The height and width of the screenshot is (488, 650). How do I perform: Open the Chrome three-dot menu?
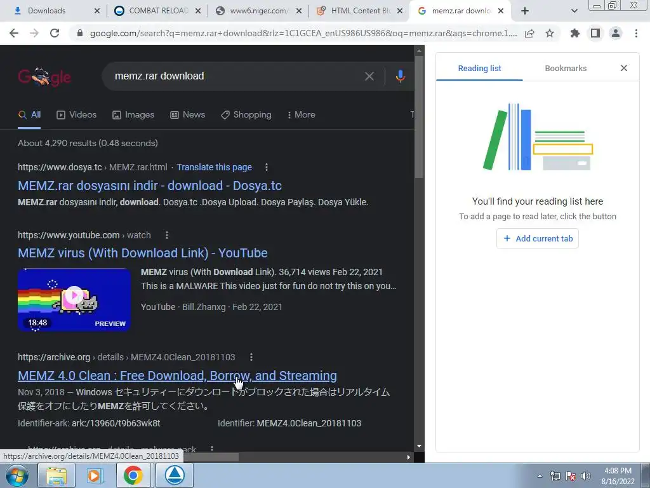click(636, 33)
